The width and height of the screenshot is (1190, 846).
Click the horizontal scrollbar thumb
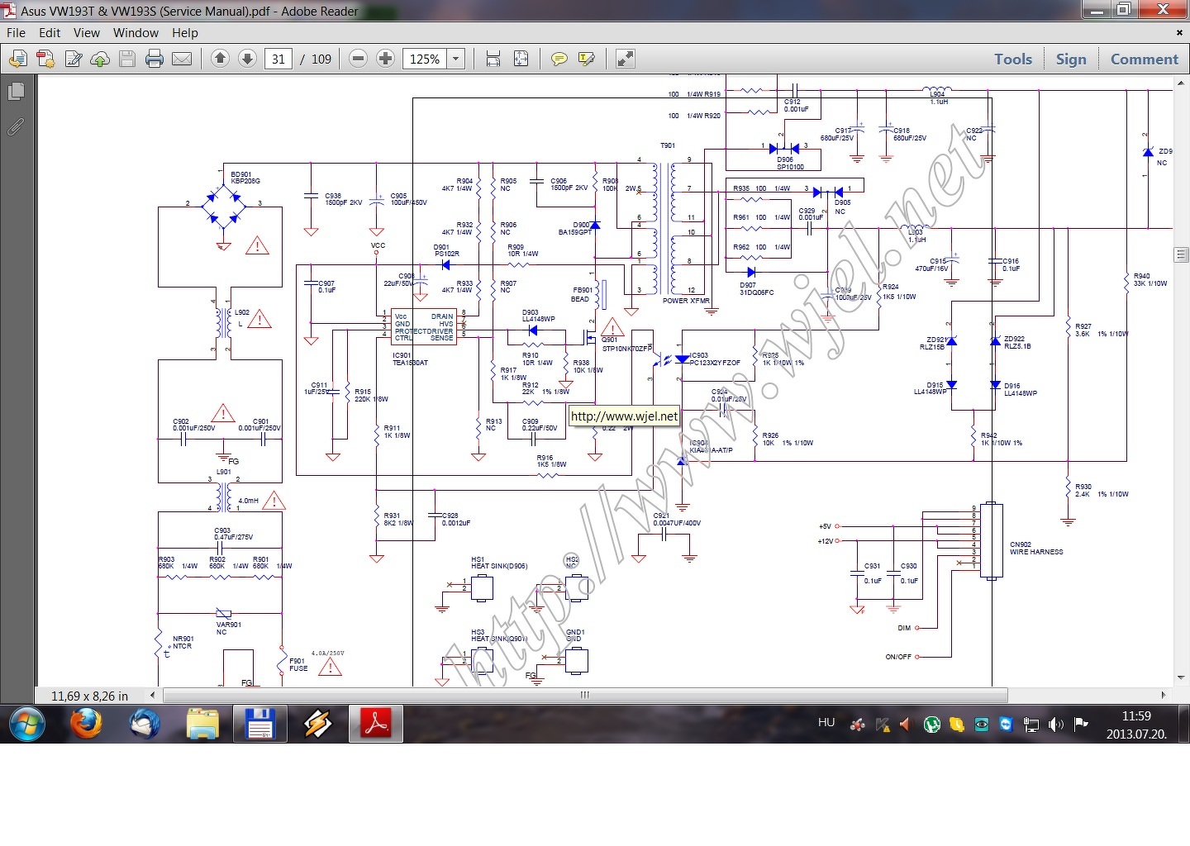tap(585, 695)
